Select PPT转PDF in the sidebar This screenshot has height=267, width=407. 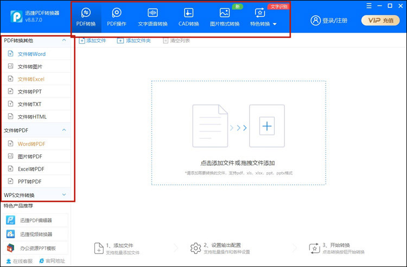36,181
